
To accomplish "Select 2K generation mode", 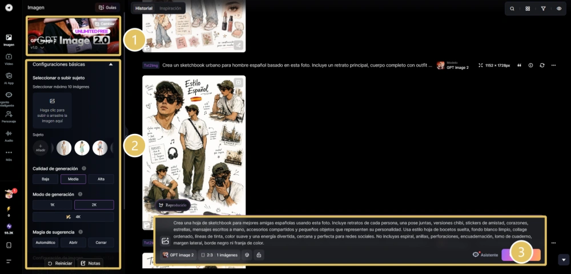I will coord(94,205).
